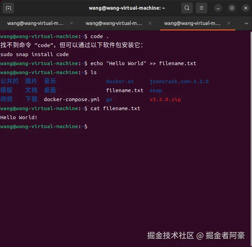Click the 模板 directory name
This screenshot has height=247, width=252.
tap(7, 90)
